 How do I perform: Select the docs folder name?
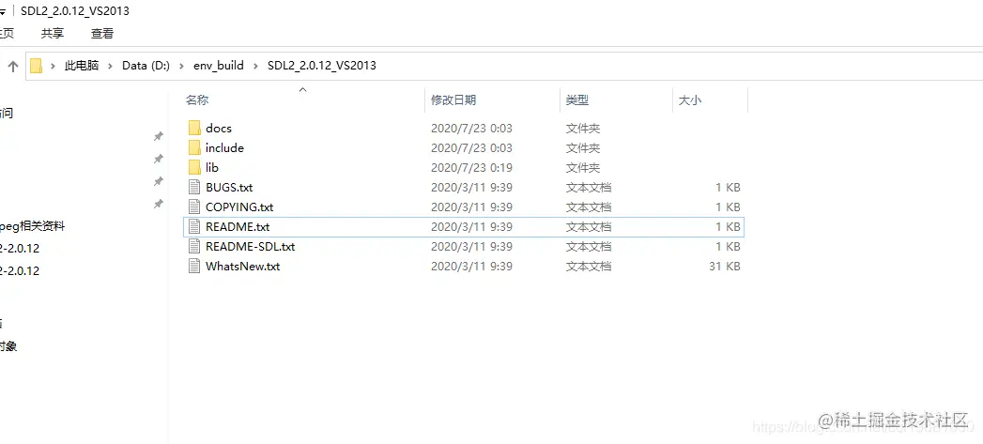219,128
